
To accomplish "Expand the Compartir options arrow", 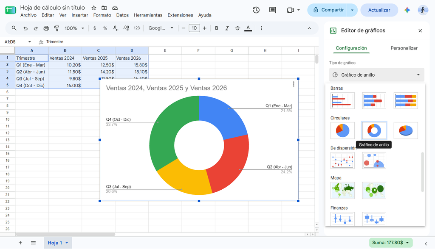I will click(x=352, y=10).
